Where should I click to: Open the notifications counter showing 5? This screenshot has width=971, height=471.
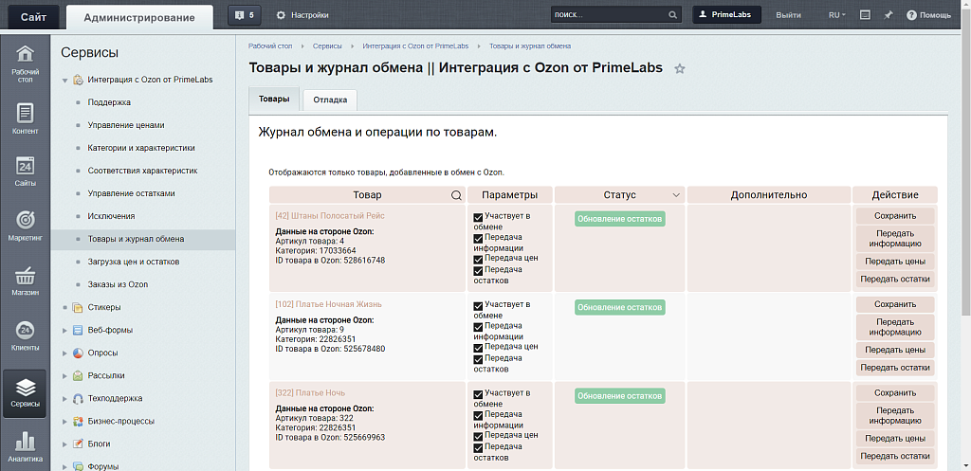[245, 15]
